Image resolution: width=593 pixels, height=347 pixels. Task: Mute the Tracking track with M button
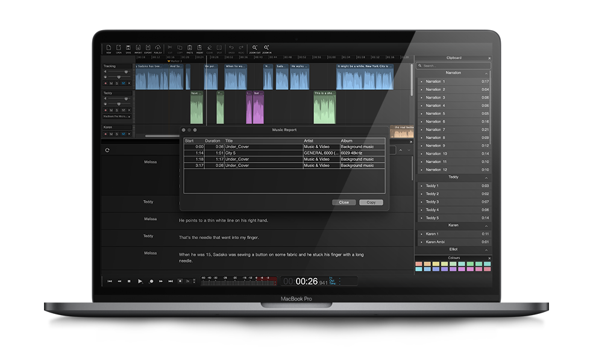click(x=110, y=83)
